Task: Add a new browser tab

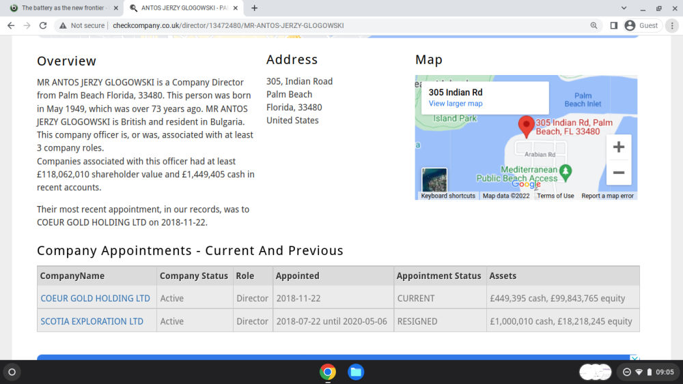Action: 254,8
